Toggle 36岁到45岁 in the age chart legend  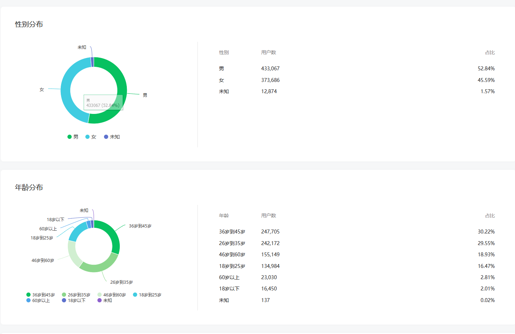(40, 295)
